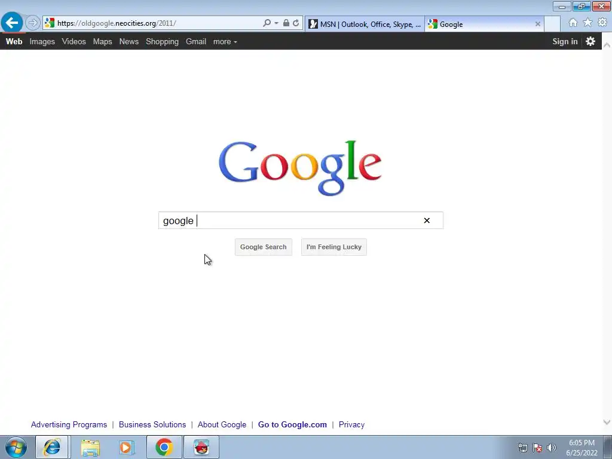This screenshot has width=612, height=459.
Task: Open Google Chrome from taskbar
Action: (164, 447)
